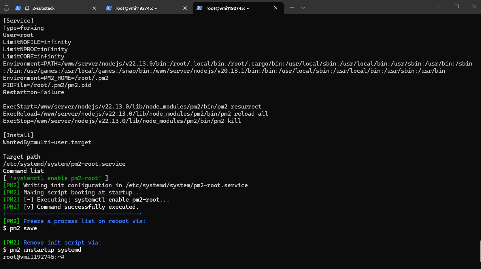Click the 'Target path' heading
Image resolution: width=481 pixels, height=269 pixels.
click(22, 157)
